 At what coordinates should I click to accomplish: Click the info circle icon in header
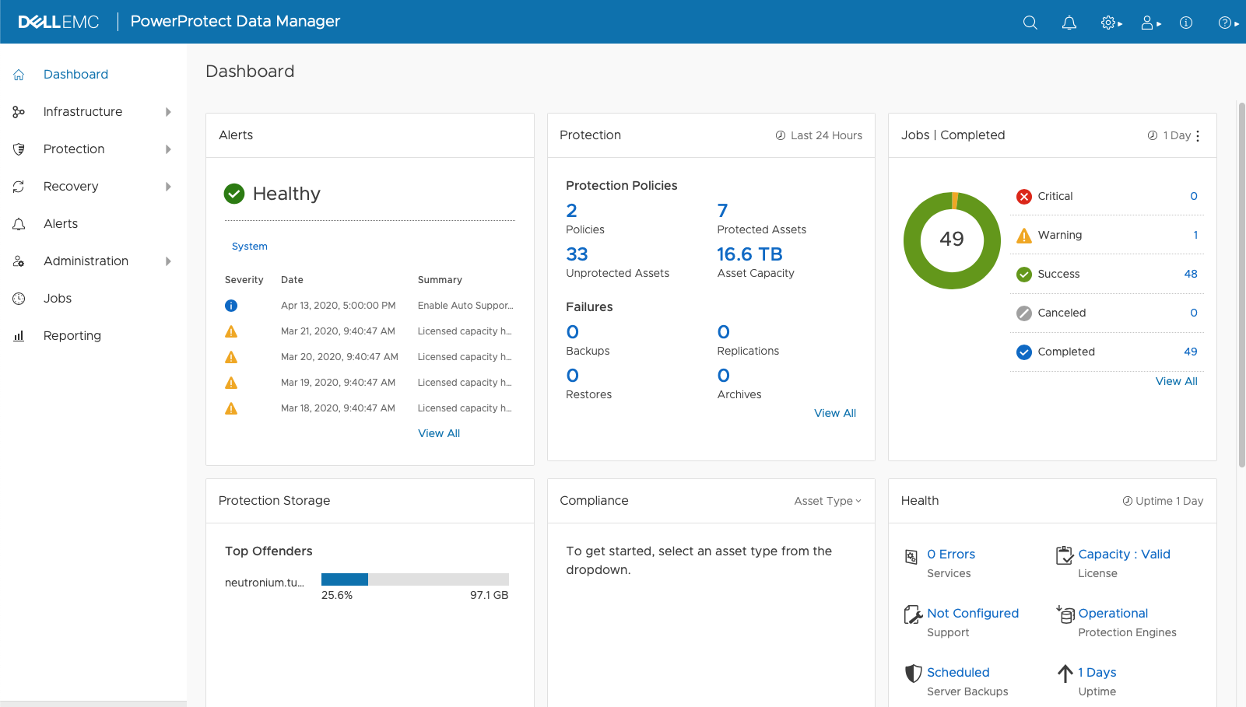[1186, 23]
